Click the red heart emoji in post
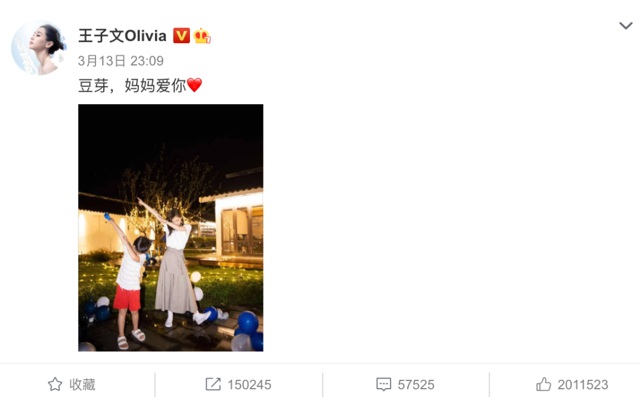The height and width of the screenshot is (397, 641). click(x=195, y=85)
